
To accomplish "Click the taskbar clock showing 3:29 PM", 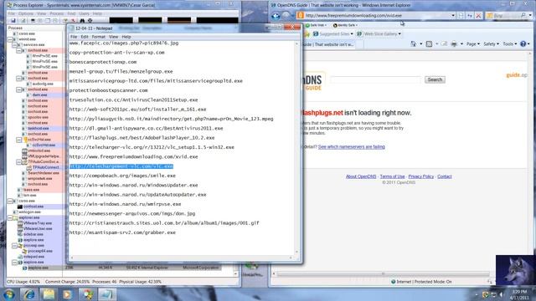I will [519, 294].
